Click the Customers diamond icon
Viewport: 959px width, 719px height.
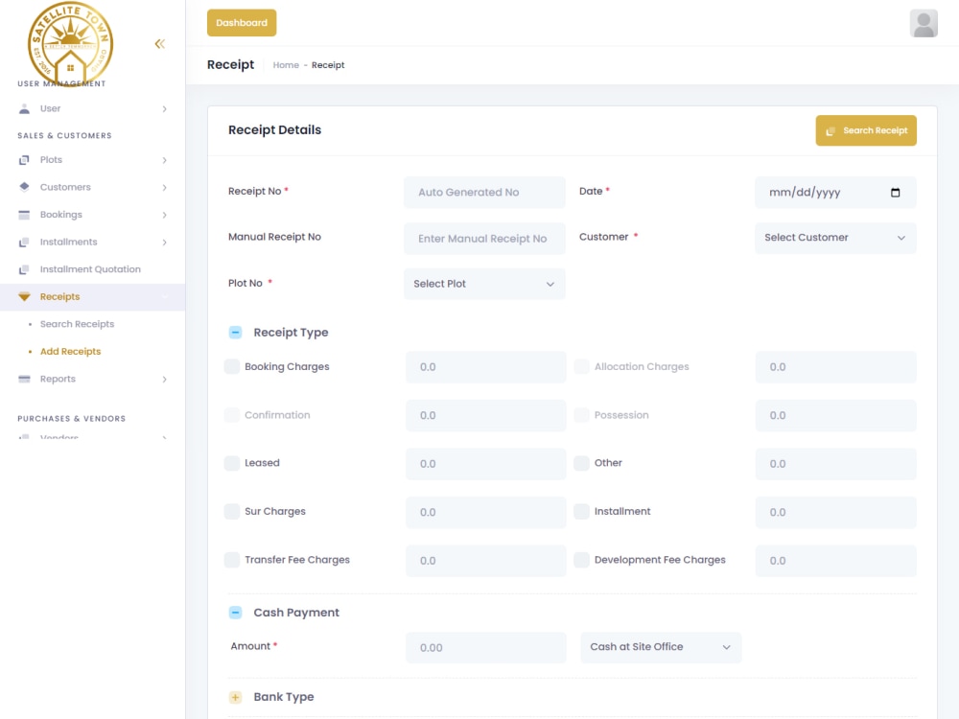24,187
